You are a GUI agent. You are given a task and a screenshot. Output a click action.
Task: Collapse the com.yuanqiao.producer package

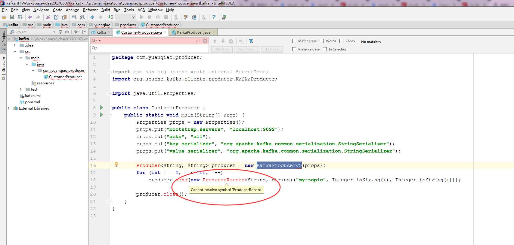pyautogui.click(x=33, y=71)
